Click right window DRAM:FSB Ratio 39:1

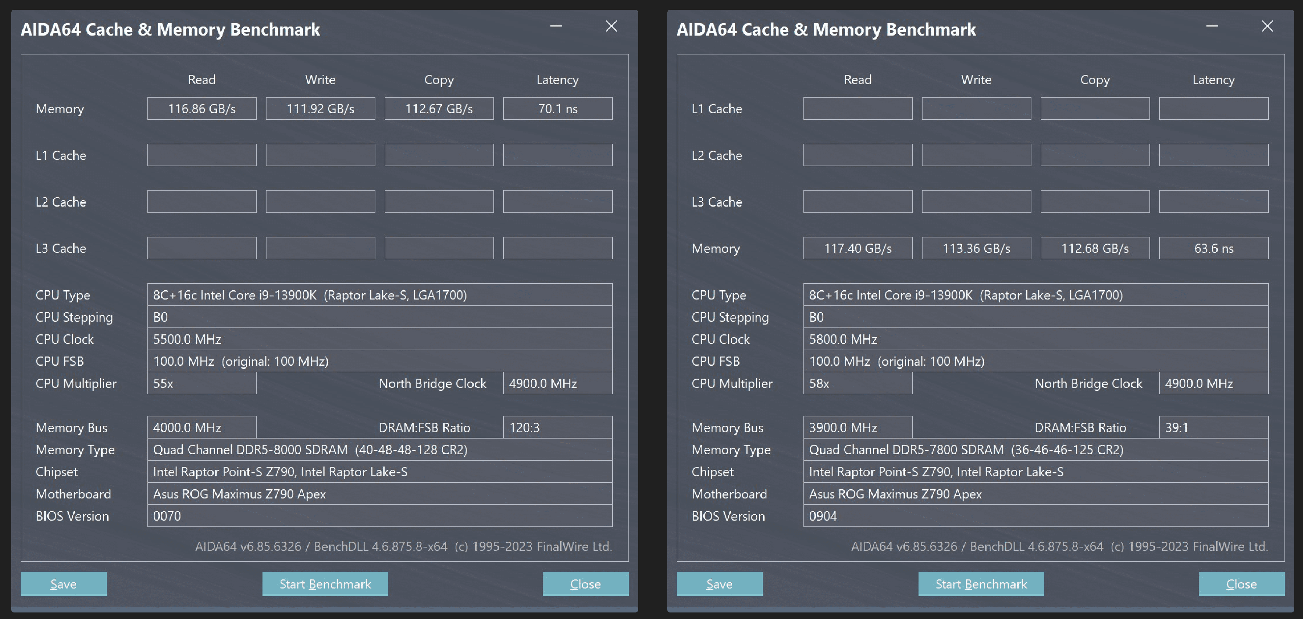coord(1214,427)
